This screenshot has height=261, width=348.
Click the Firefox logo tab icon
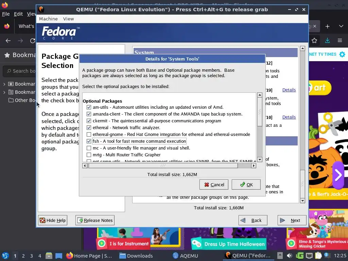[x=7, y=26]
